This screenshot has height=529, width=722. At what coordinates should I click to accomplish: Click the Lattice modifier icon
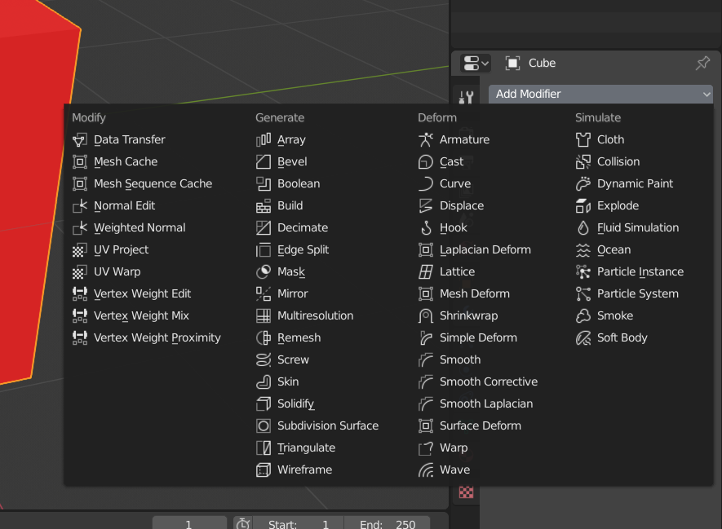click(425, 271)
